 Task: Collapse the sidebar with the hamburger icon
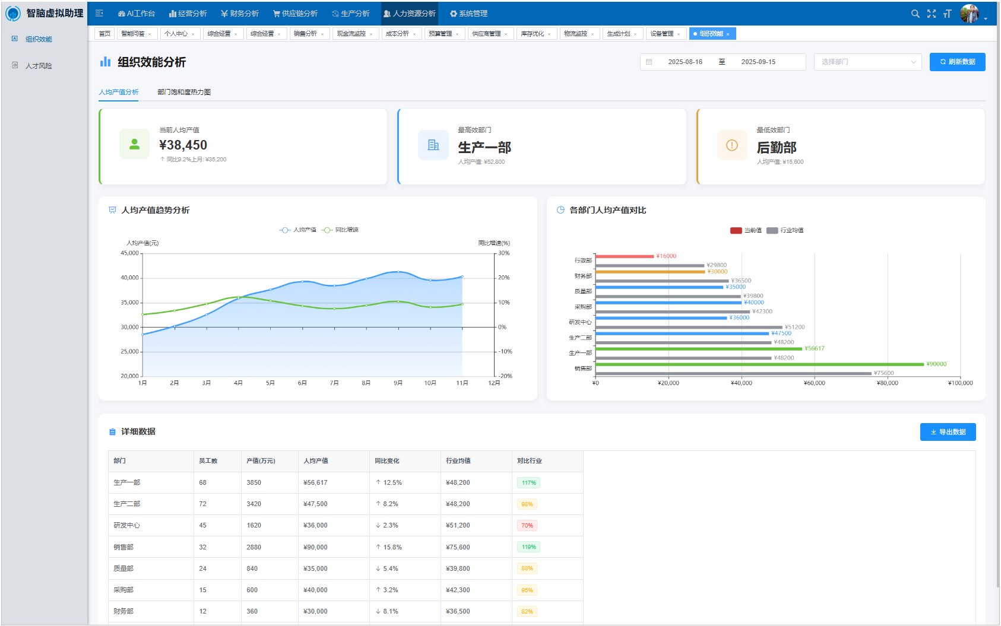pos(99,13)
